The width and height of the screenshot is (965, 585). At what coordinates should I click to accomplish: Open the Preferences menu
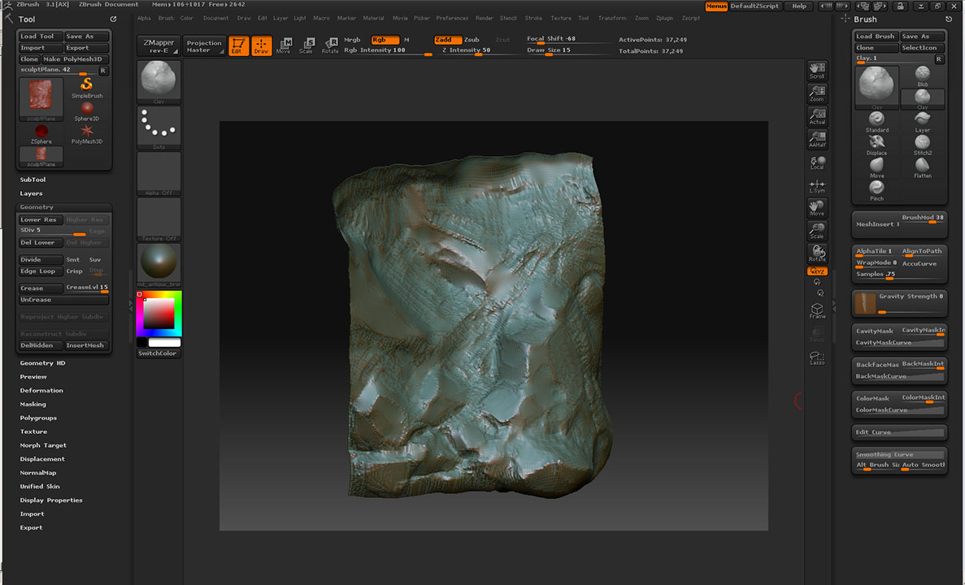[x=452, y=18]
